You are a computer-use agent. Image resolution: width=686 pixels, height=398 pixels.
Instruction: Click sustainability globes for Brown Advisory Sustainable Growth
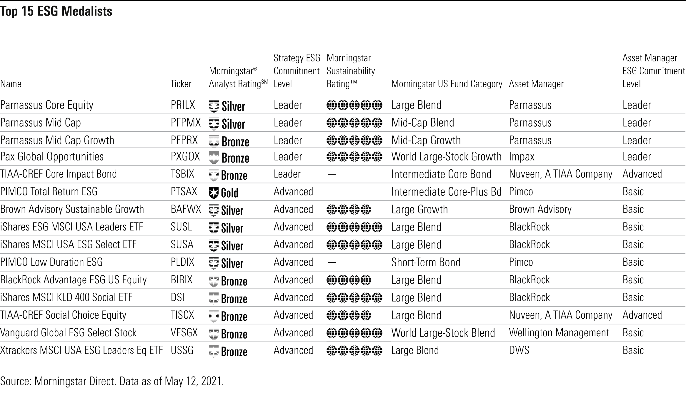pyautogui.click(x=349, y=210)
